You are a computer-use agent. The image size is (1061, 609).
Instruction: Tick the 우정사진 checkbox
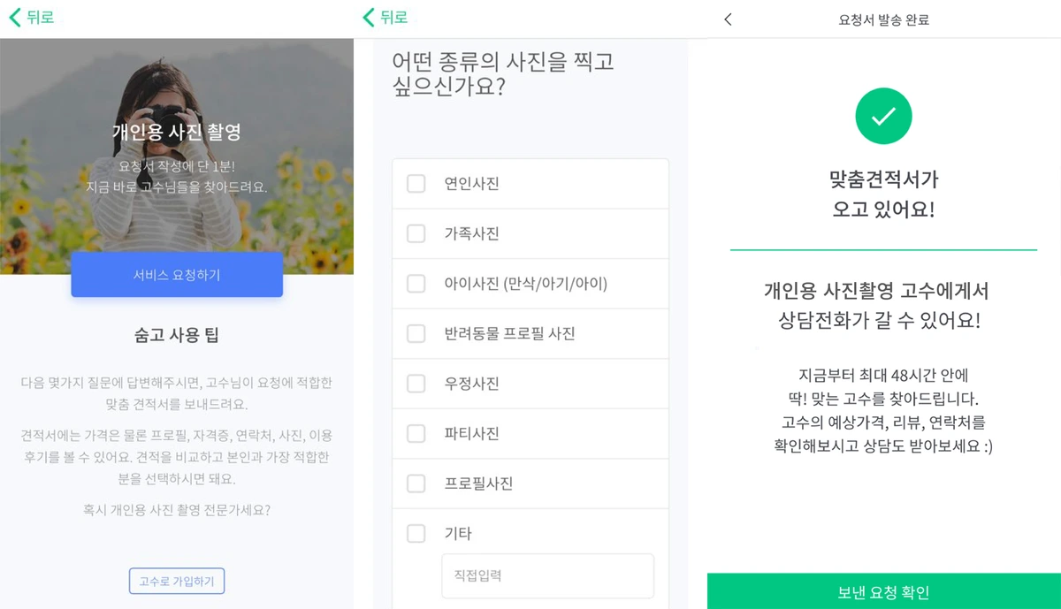coord(416,384)
